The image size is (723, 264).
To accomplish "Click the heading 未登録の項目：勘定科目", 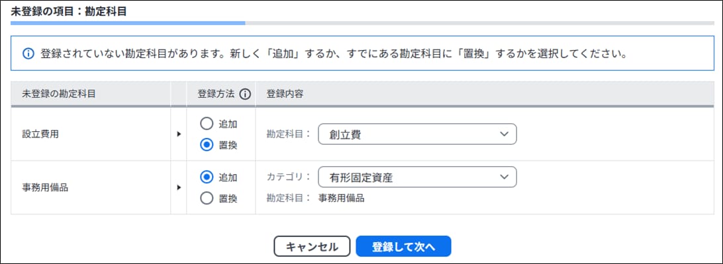I will tap(69, 11).
